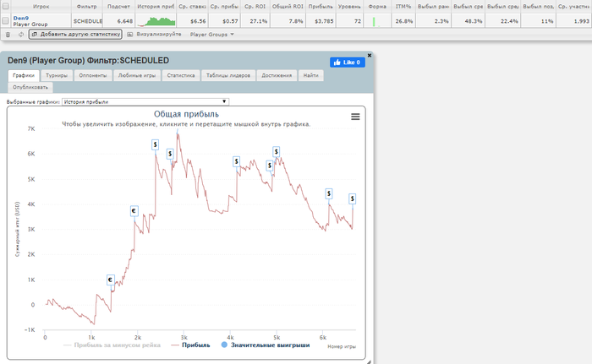Sort by the Прибыль column header
The height and width of the screenshot is (364, 592).
(x=321, y=7)
